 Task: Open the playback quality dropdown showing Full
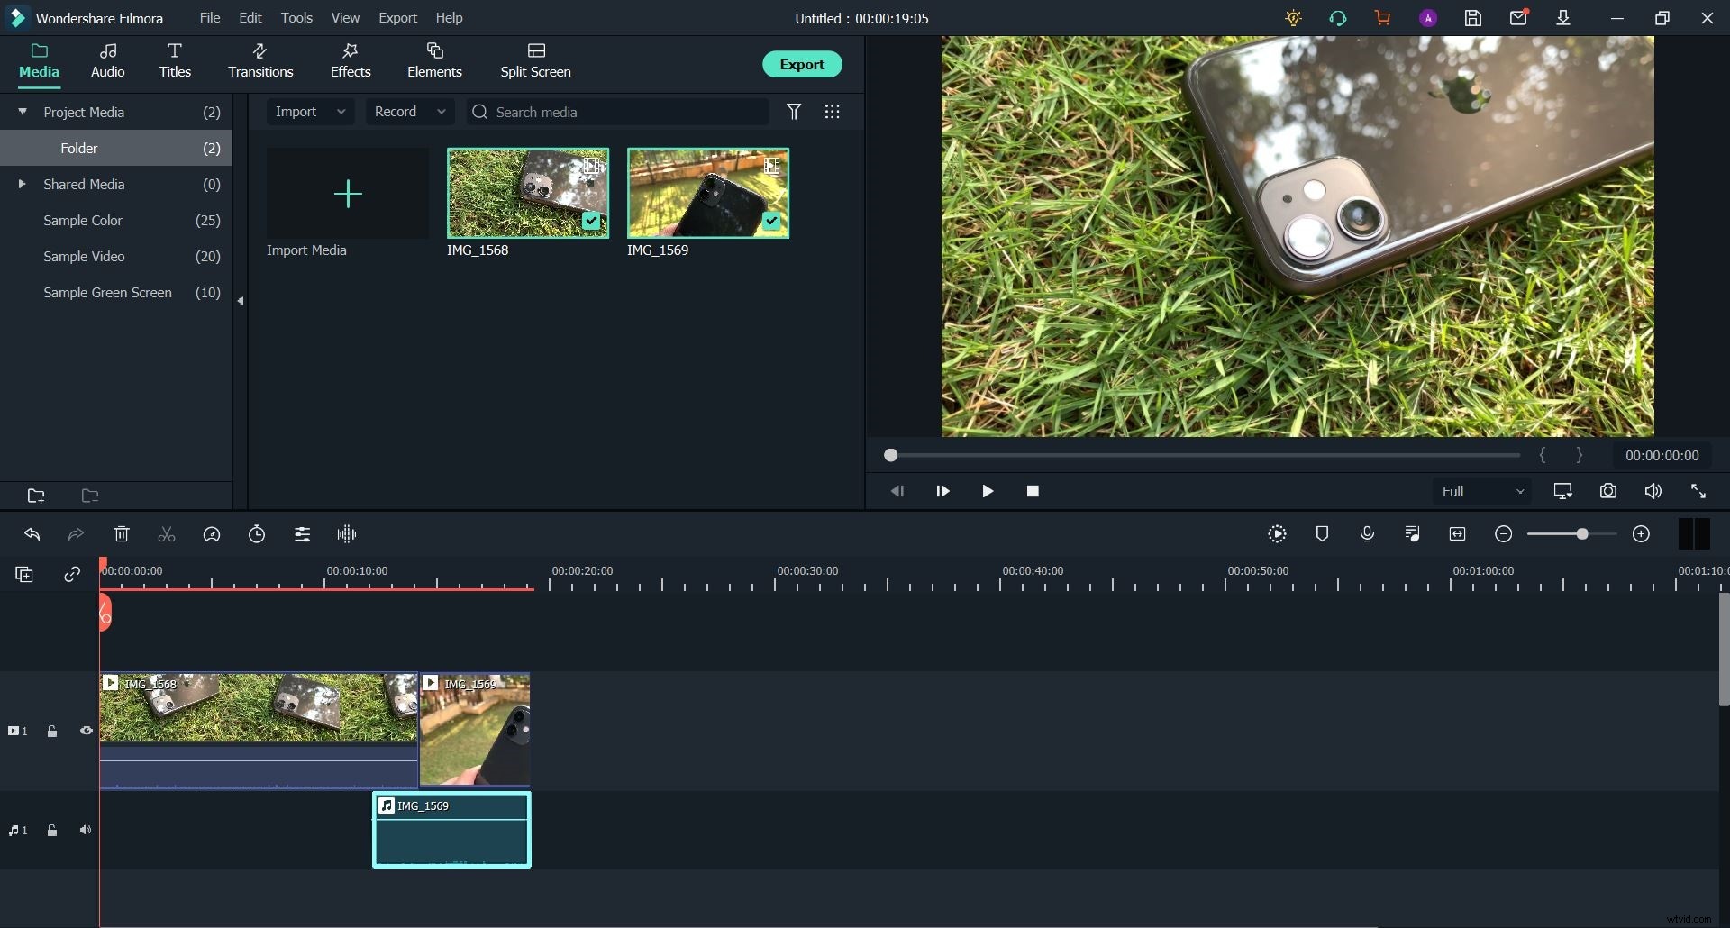(1480, 491)
